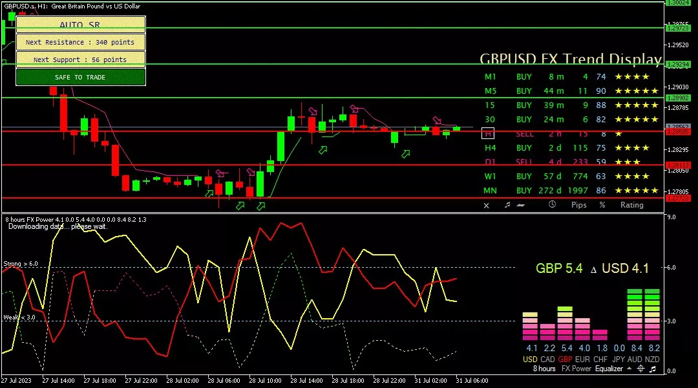
Task: Select the M5 timeframe in Trend Display
Action: pos(490,91)
